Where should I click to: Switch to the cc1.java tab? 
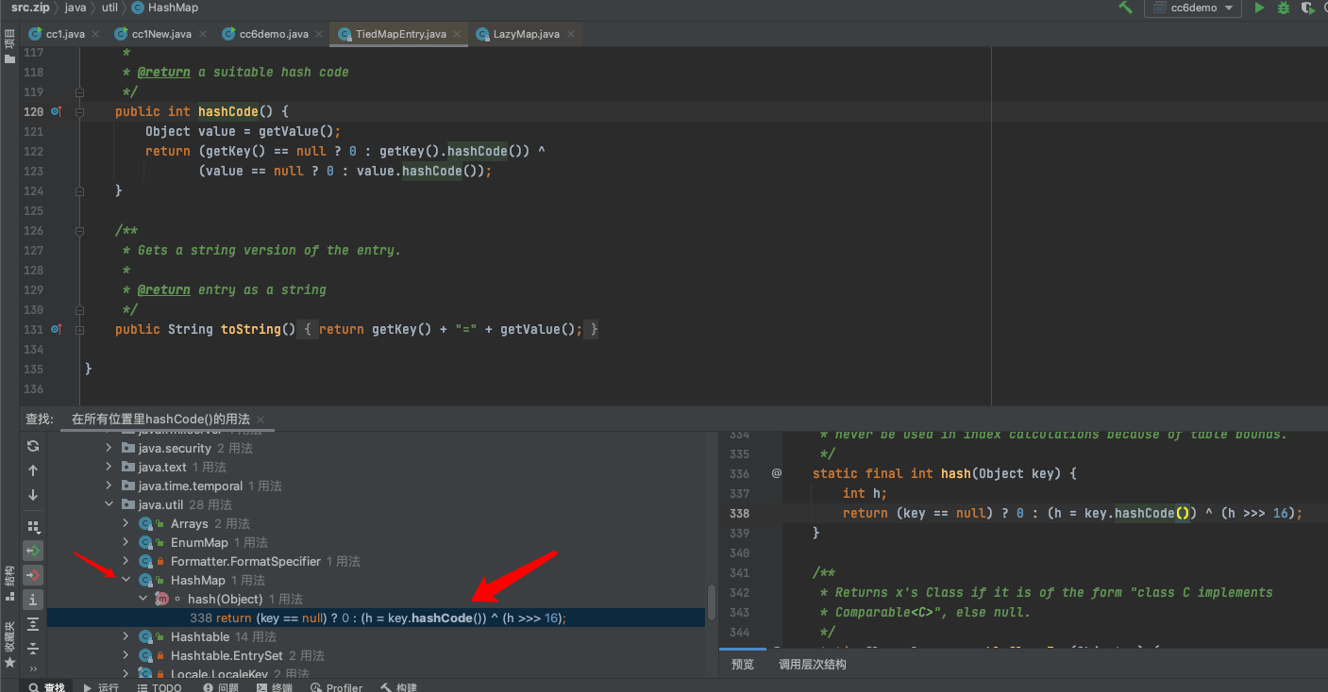pyautogui.click(x=64, y=34)
